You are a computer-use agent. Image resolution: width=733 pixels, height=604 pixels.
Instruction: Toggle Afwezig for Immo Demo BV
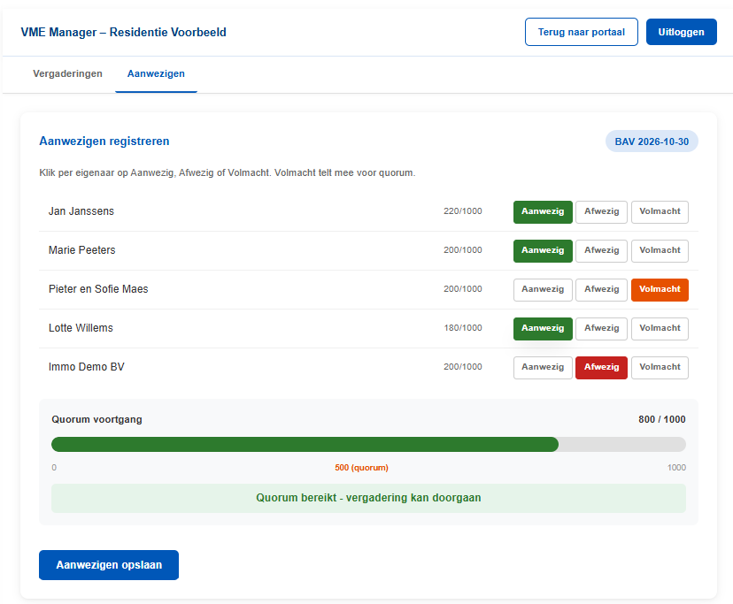coord(601,368)
